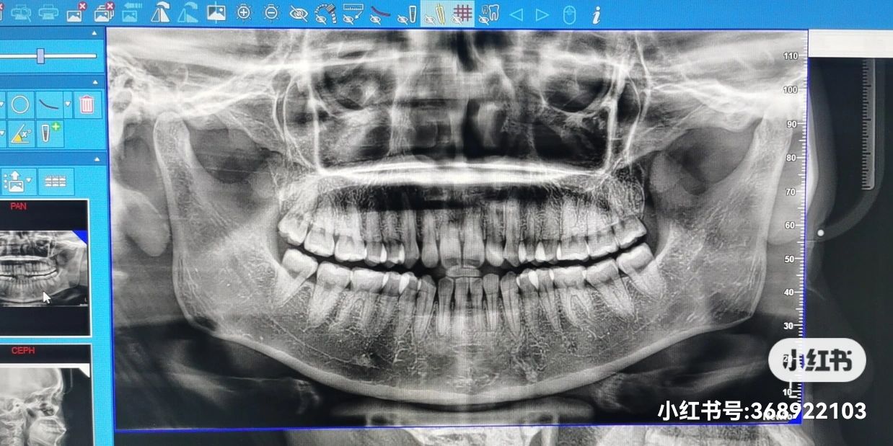Click the printer icon in the toolbar
This screenshot has height=446, width=893.
(x=48, y=12)
